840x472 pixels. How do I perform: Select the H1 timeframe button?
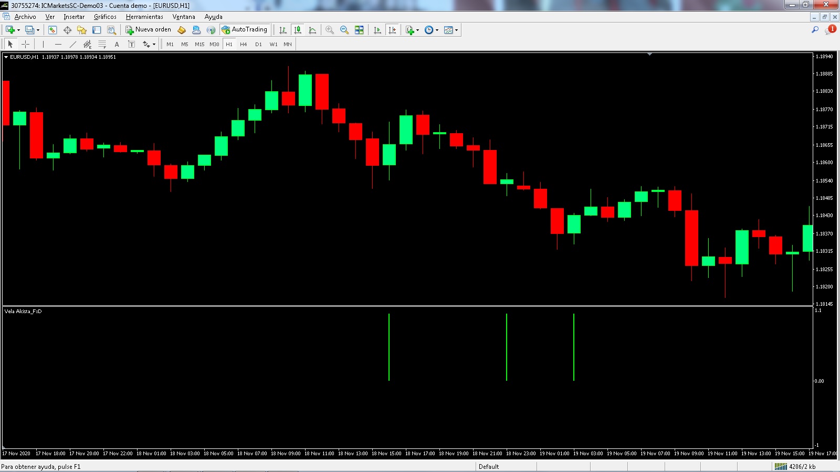coord(229,44)
